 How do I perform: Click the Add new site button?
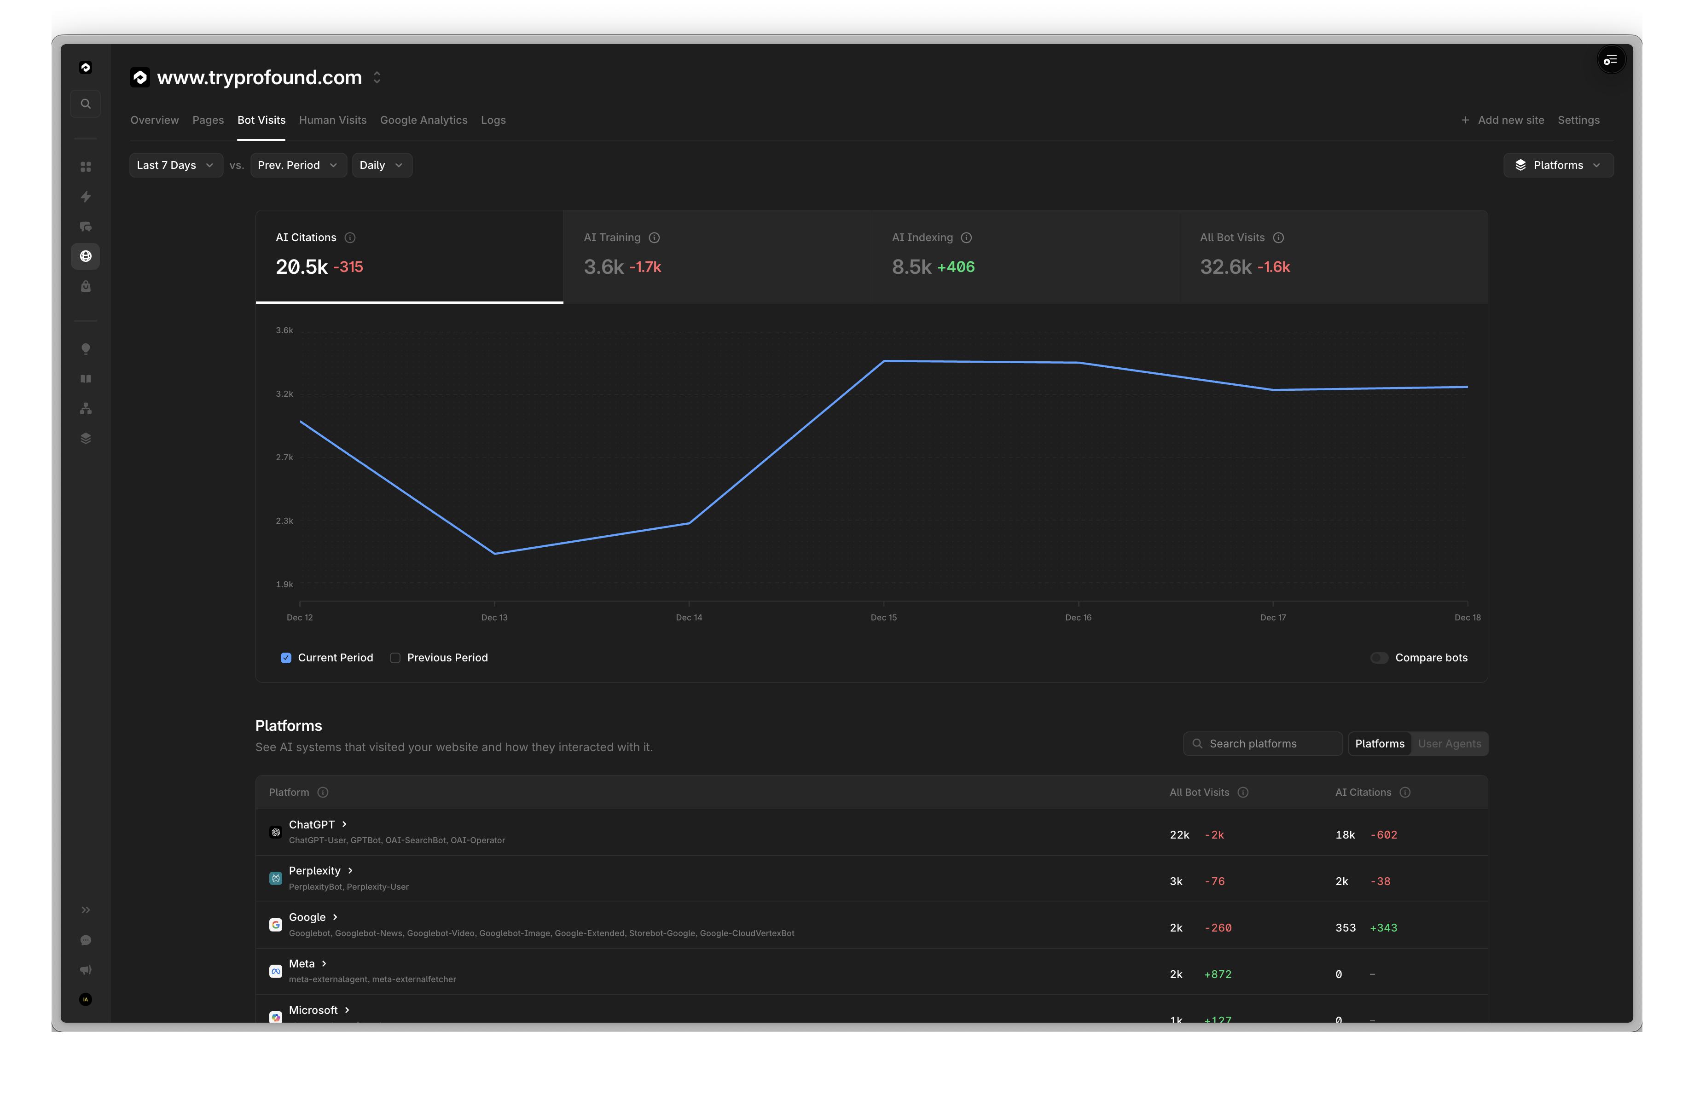[1502, 120]
